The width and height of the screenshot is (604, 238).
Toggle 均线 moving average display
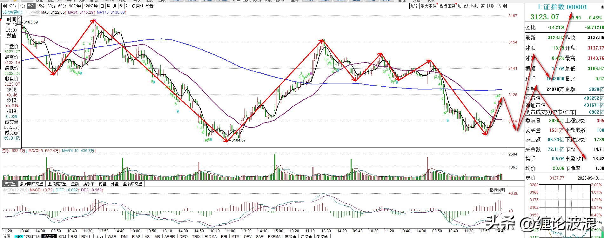[x=475, y=6]
